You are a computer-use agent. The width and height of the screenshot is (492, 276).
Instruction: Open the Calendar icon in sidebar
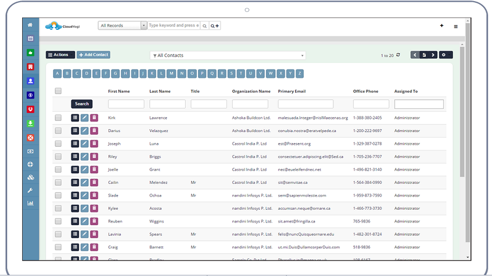30,39
